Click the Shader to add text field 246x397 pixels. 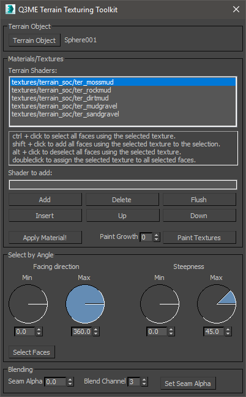(x=123, y=184)
